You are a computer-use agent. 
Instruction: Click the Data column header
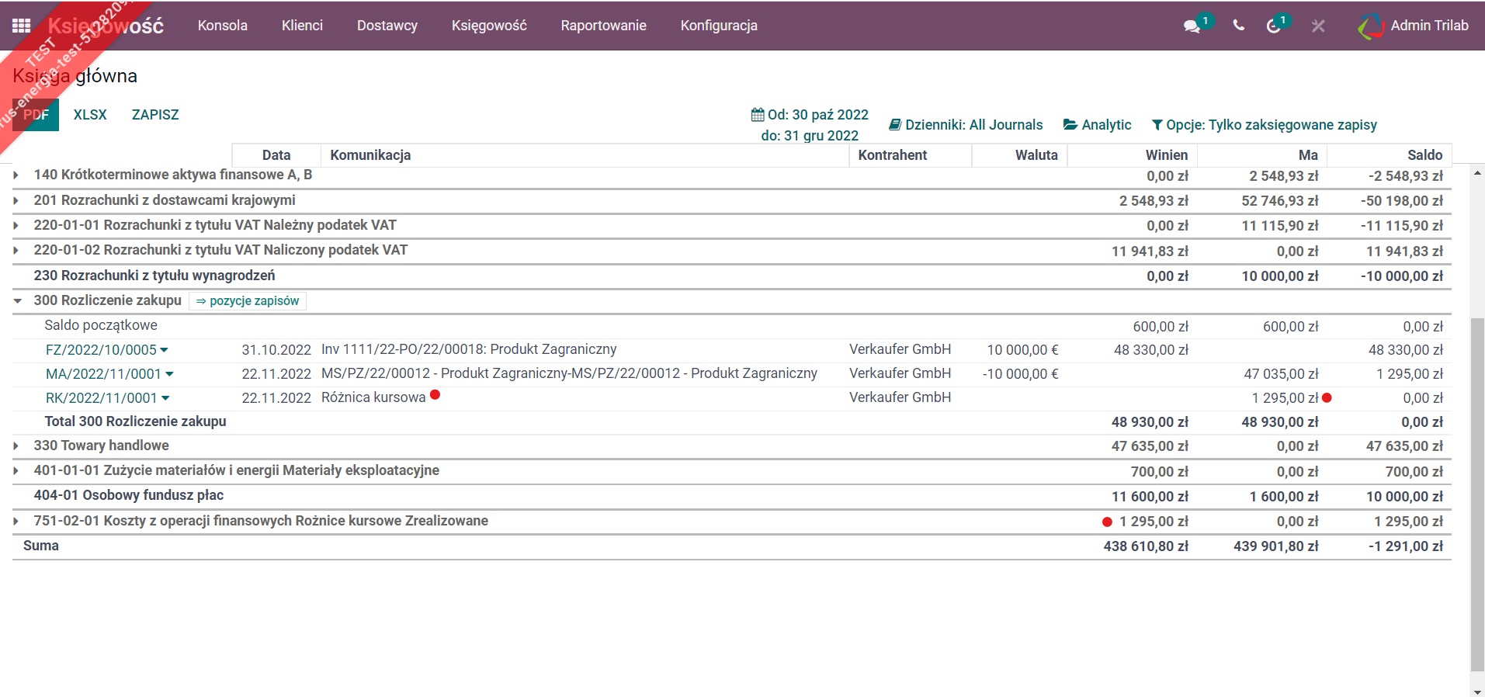click(276, 155)
